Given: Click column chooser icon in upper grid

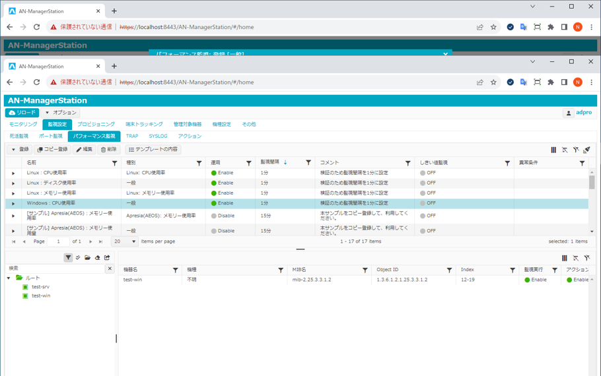Looking at the screenshot, I should 553,150.
